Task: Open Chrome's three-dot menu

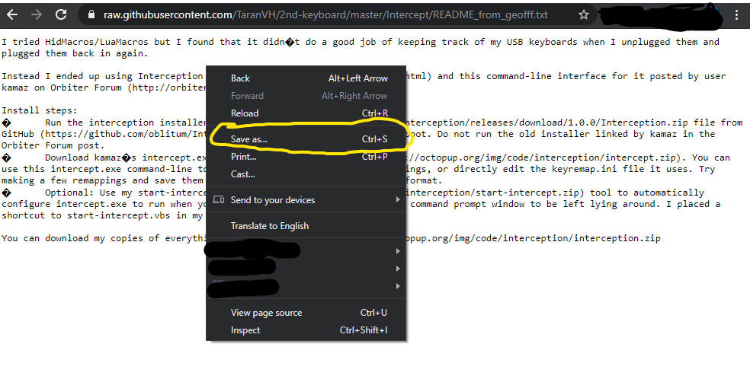Action: (x=736, y=14)
